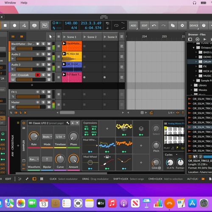Open the help question mark icon
This screenshot has width=212, height=212.
coord(204,25)
